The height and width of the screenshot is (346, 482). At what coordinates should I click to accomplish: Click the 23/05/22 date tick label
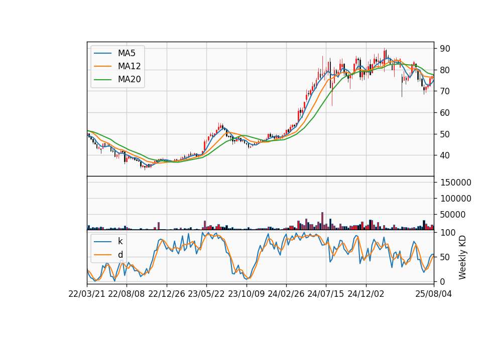[x=206, y=294]
